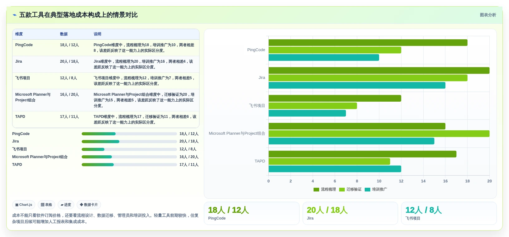Click Microsoft Planner组合 teal chart bar
Image resolution: width=509 pixels, height=237 pixels.
click(351, 141)
